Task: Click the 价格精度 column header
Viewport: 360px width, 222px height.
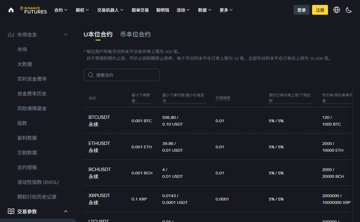Action: point(223,98)
